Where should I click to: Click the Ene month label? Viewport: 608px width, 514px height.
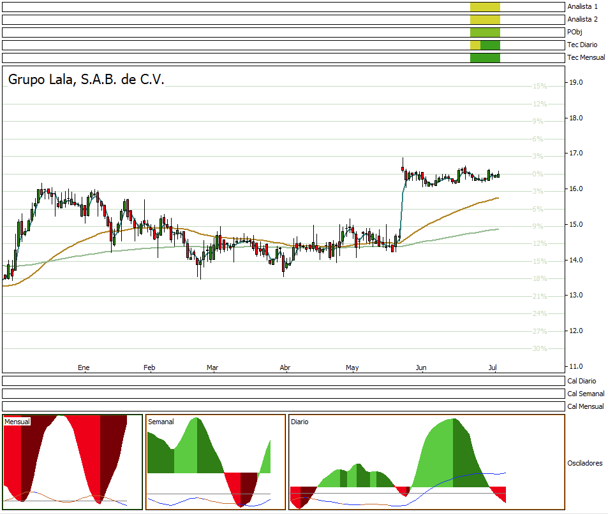(84, 368)
